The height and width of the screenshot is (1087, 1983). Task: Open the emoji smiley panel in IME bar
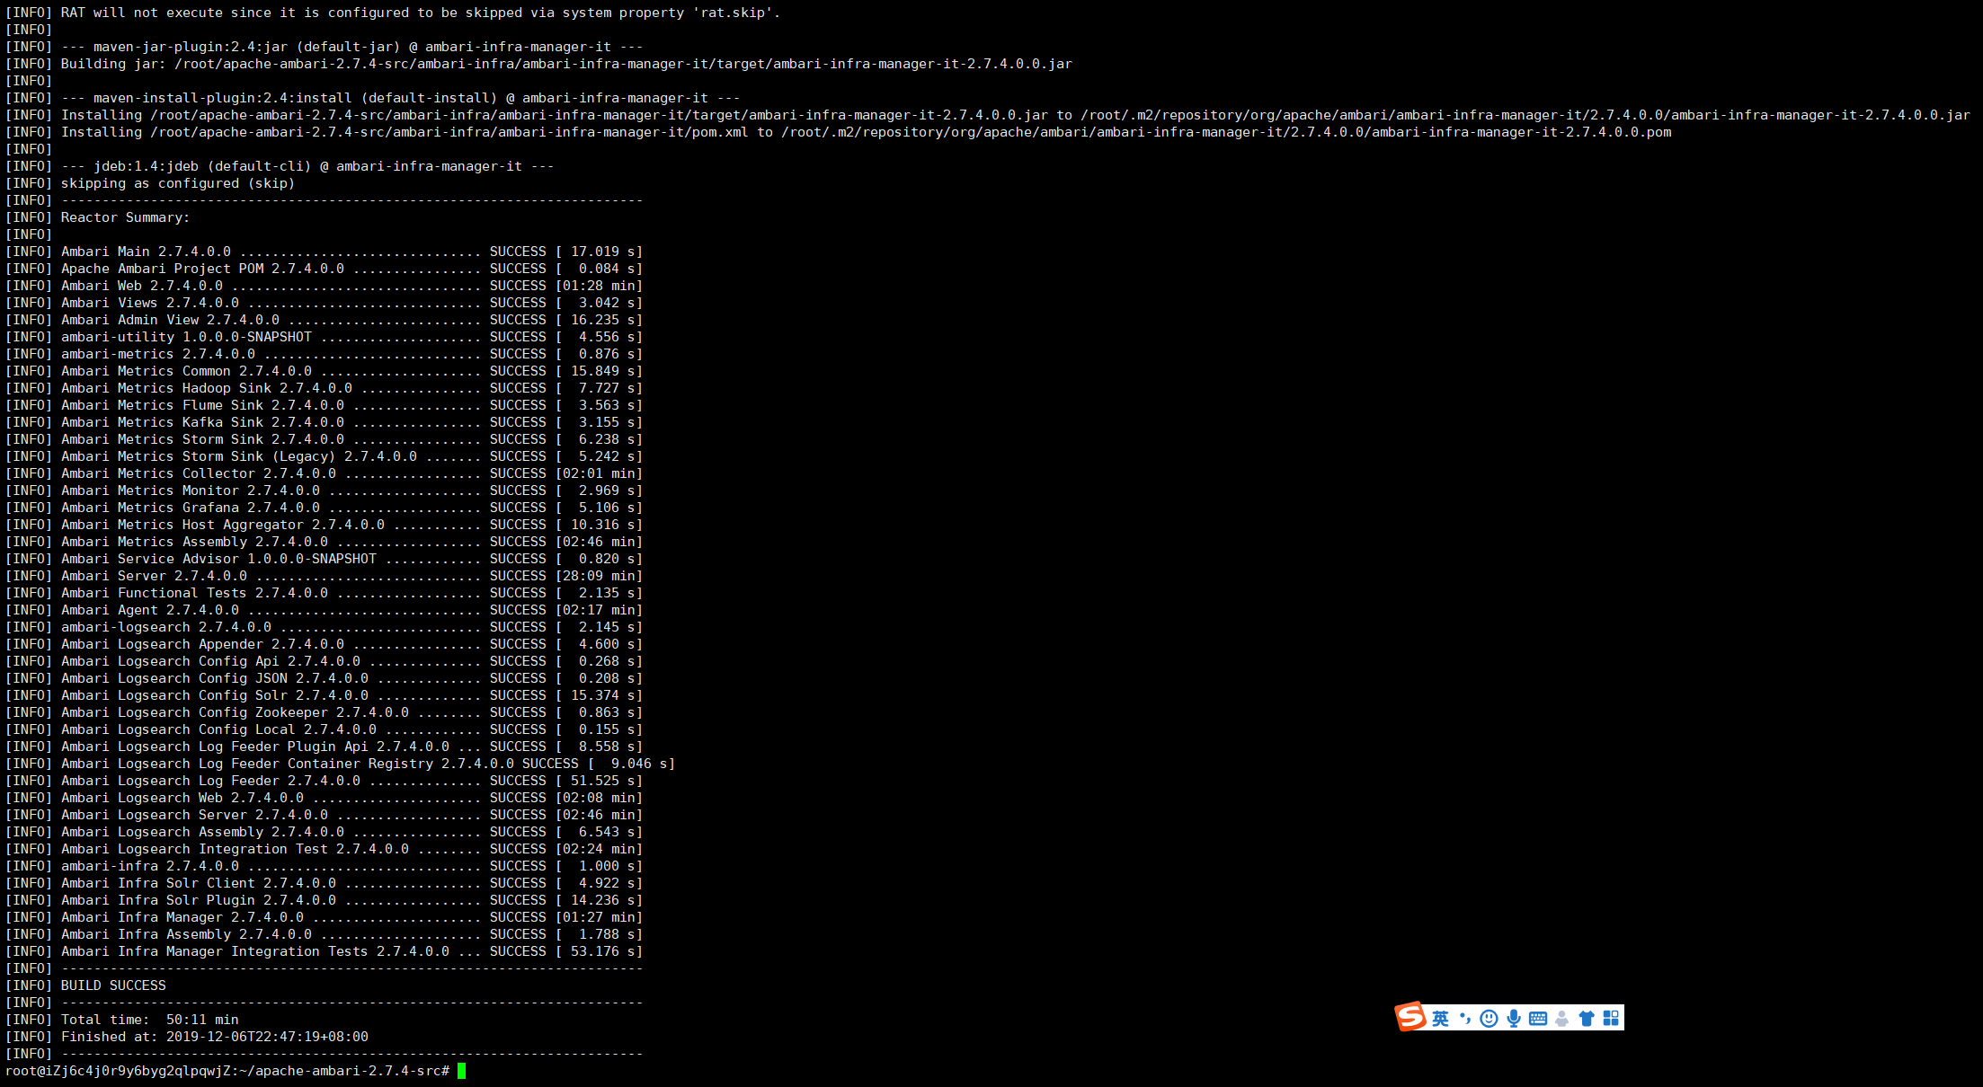coord(1489,1018)
